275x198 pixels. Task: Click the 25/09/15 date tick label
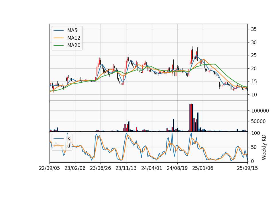coord(247,168)
